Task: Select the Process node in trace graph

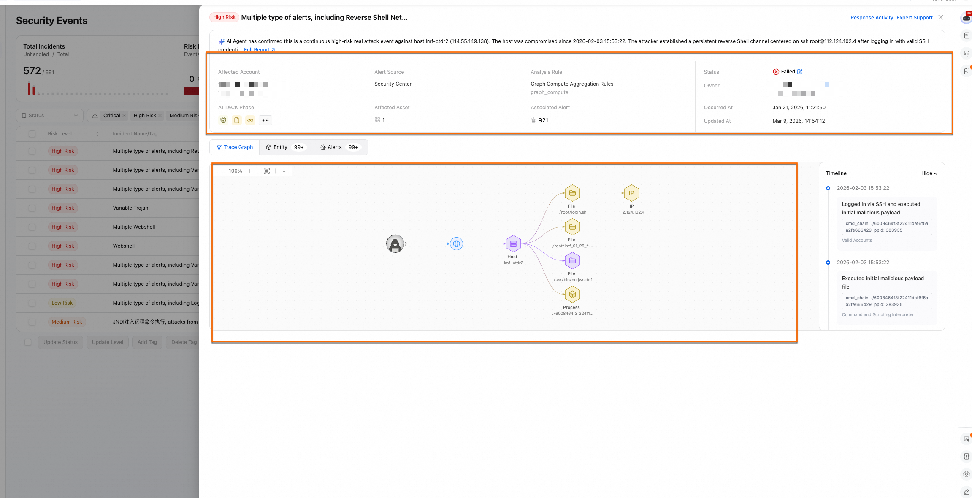Action: [572, 294]
